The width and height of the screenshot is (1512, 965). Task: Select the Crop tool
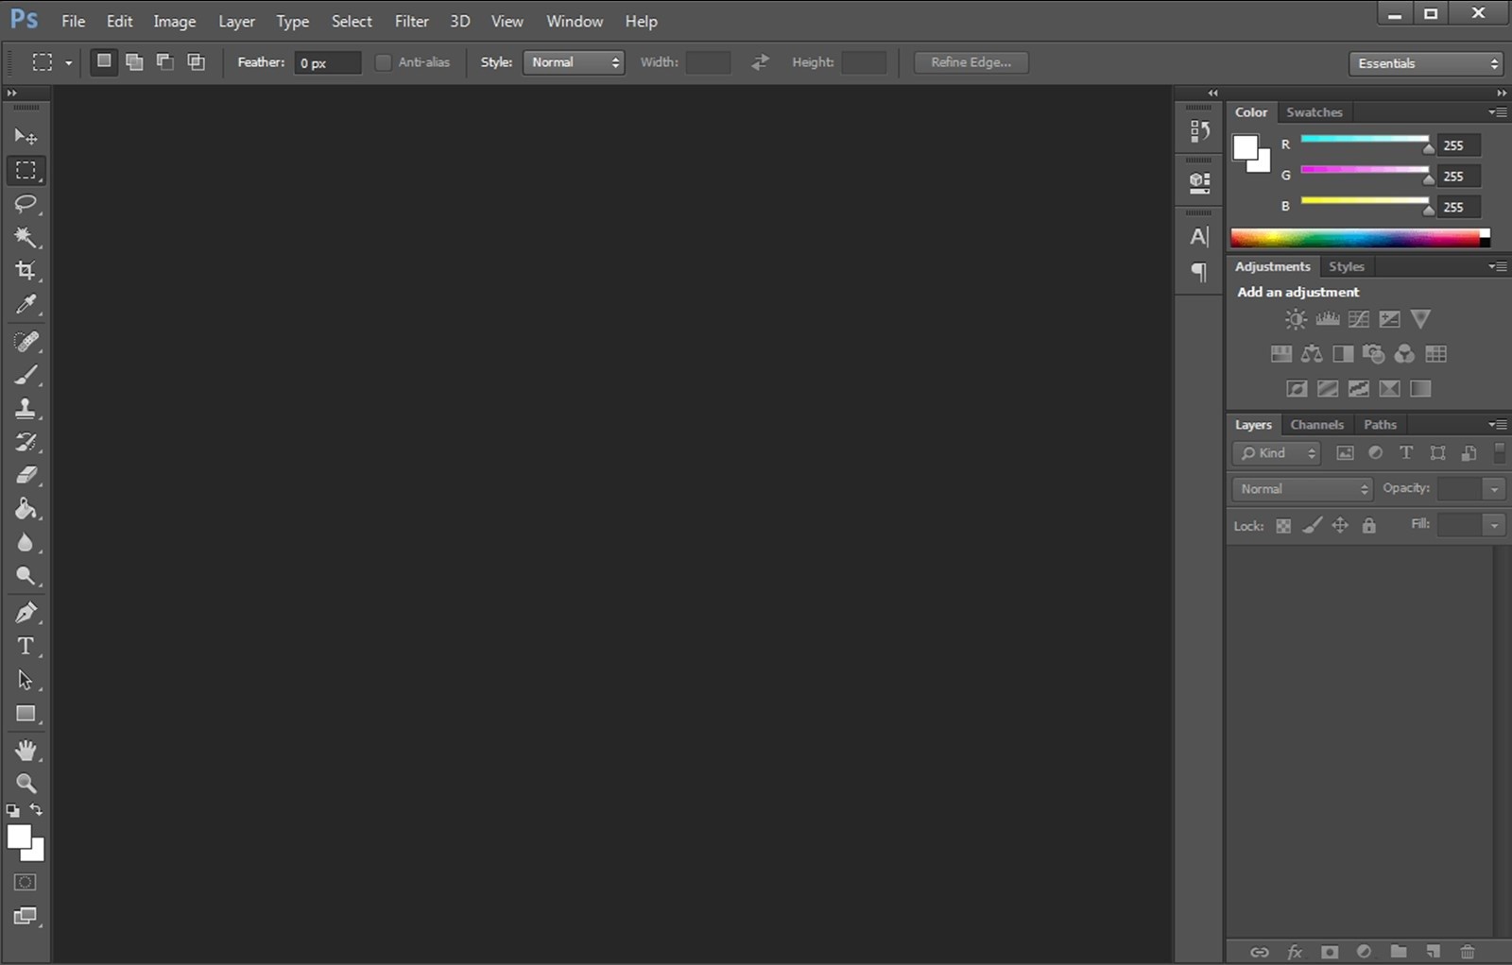26,271
